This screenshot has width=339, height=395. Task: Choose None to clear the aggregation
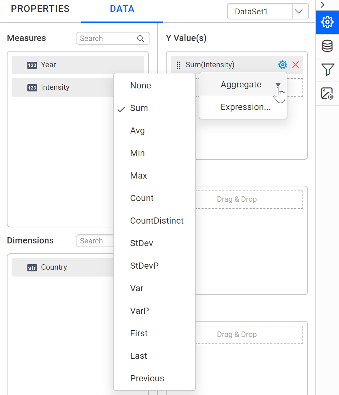point(140,85)
